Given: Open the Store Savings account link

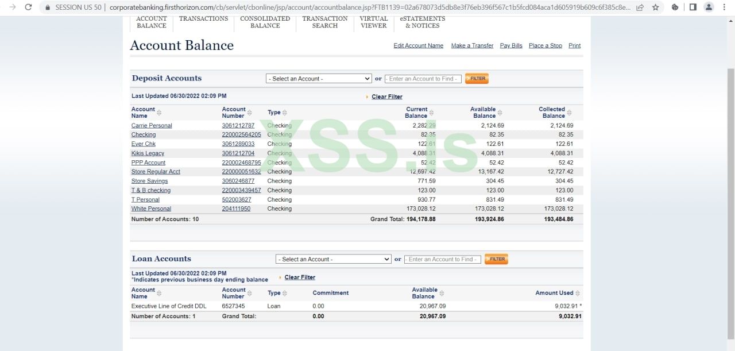Looking at the screenshot, I should (x=149, y=181).
